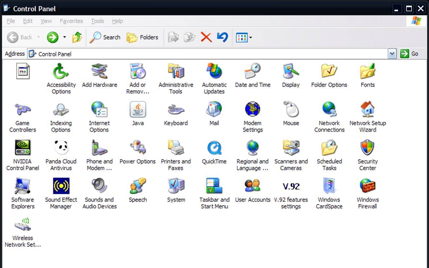Open Printers and Faxes
Viewport: 429px width, 268px height.
[176, 148]
